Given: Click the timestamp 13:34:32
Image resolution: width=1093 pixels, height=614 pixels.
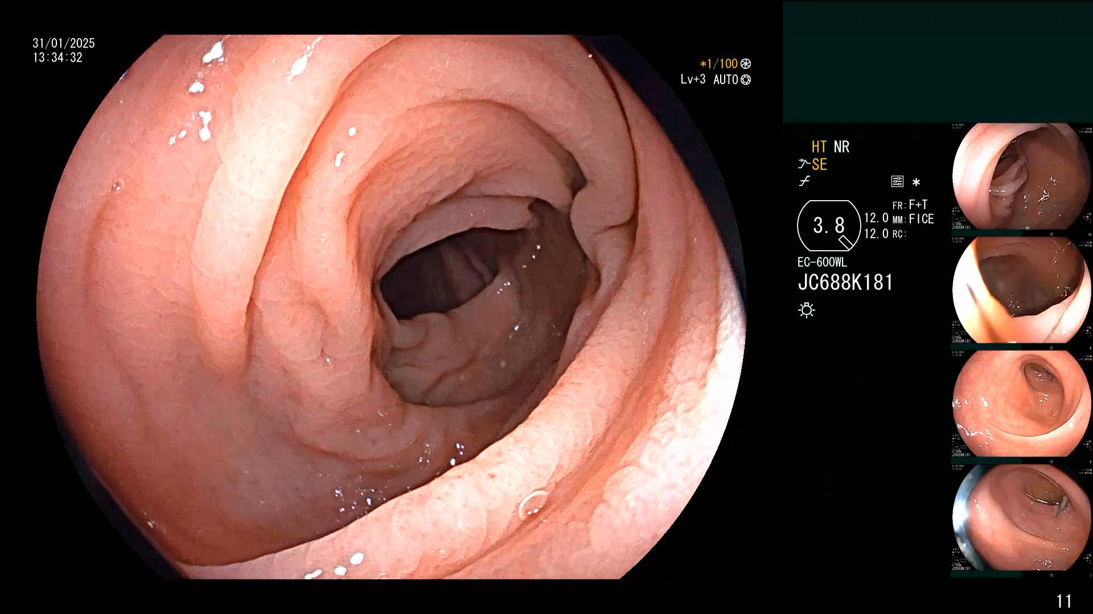Looking at the screenshot, I should 57,57.
